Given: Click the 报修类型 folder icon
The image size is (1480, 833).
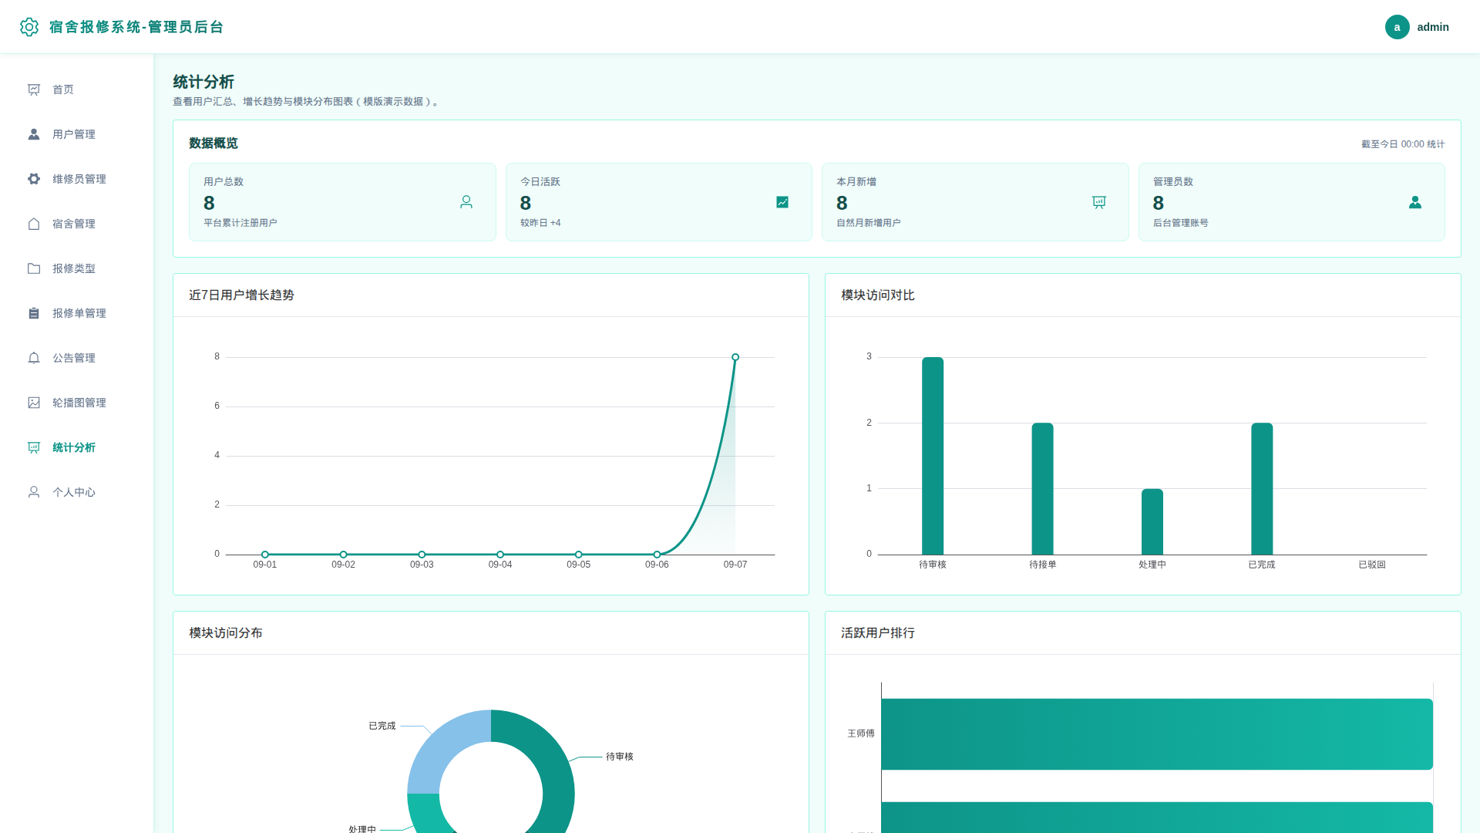Looking at the screenshot, I should (x=34, y=268).
